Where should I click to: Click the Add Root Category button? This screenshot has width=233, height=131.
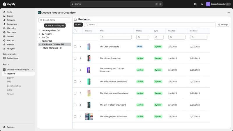pyautogui.click(x=55, y=25)
